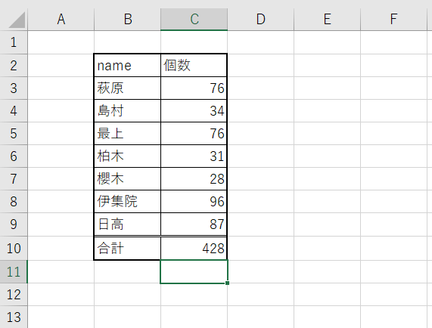Select the cell with value 31

point(194,156)
